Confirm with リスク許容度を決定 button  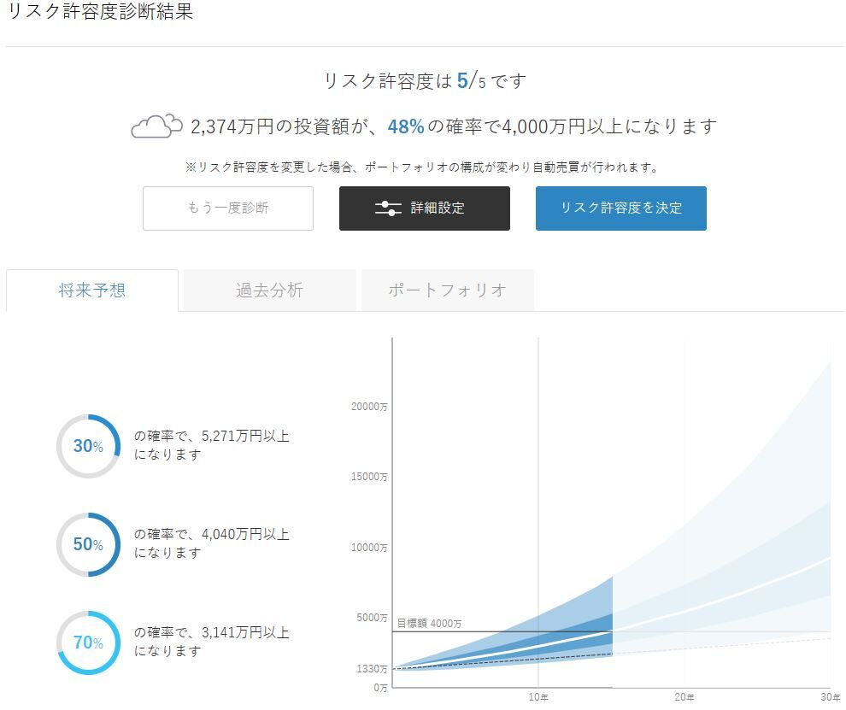tap(620, 208)
